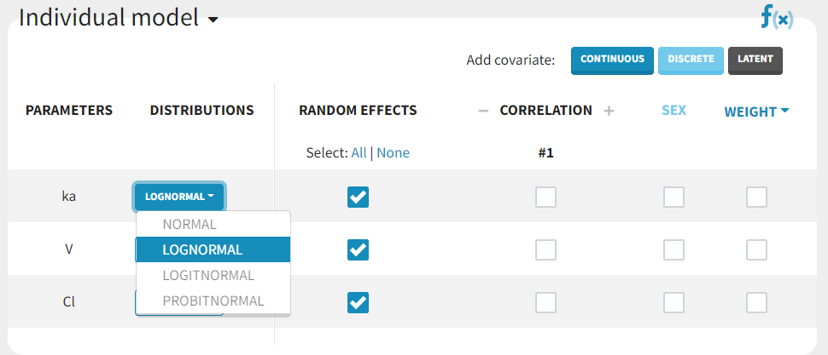
Task: Choose NORMAL from the distribution list
Action: 191,225
